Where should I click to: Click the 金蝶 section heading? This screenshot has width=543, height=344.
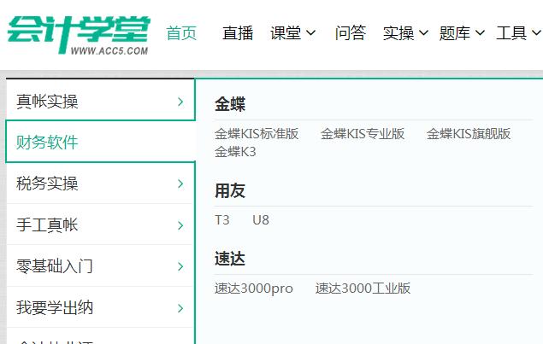[x=230, y=104]
